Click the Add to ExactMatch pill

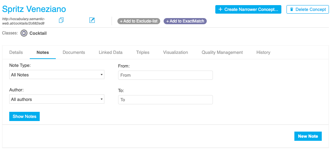coord(185,21)
